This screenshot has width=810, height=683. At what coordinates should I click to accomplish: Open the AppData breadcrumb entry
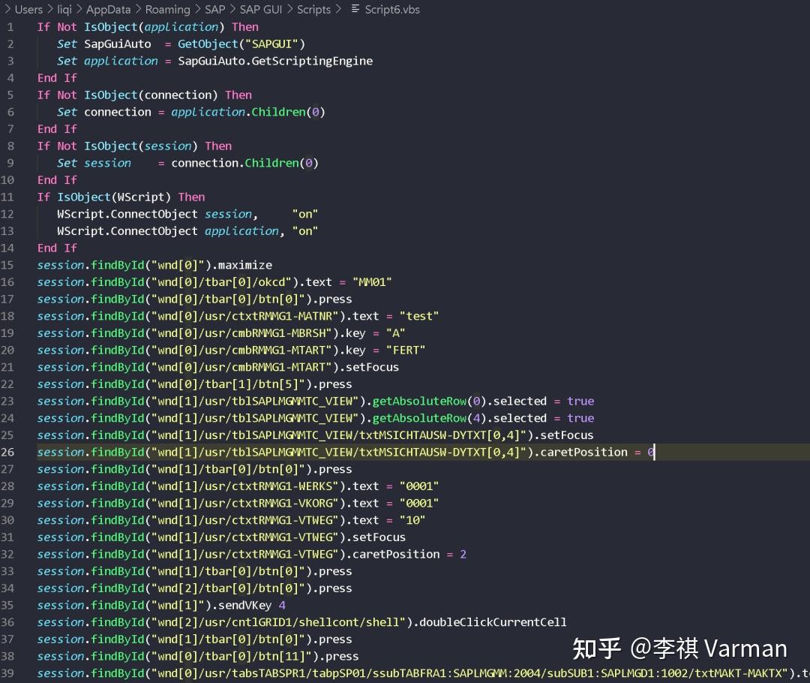pos(107,9)
